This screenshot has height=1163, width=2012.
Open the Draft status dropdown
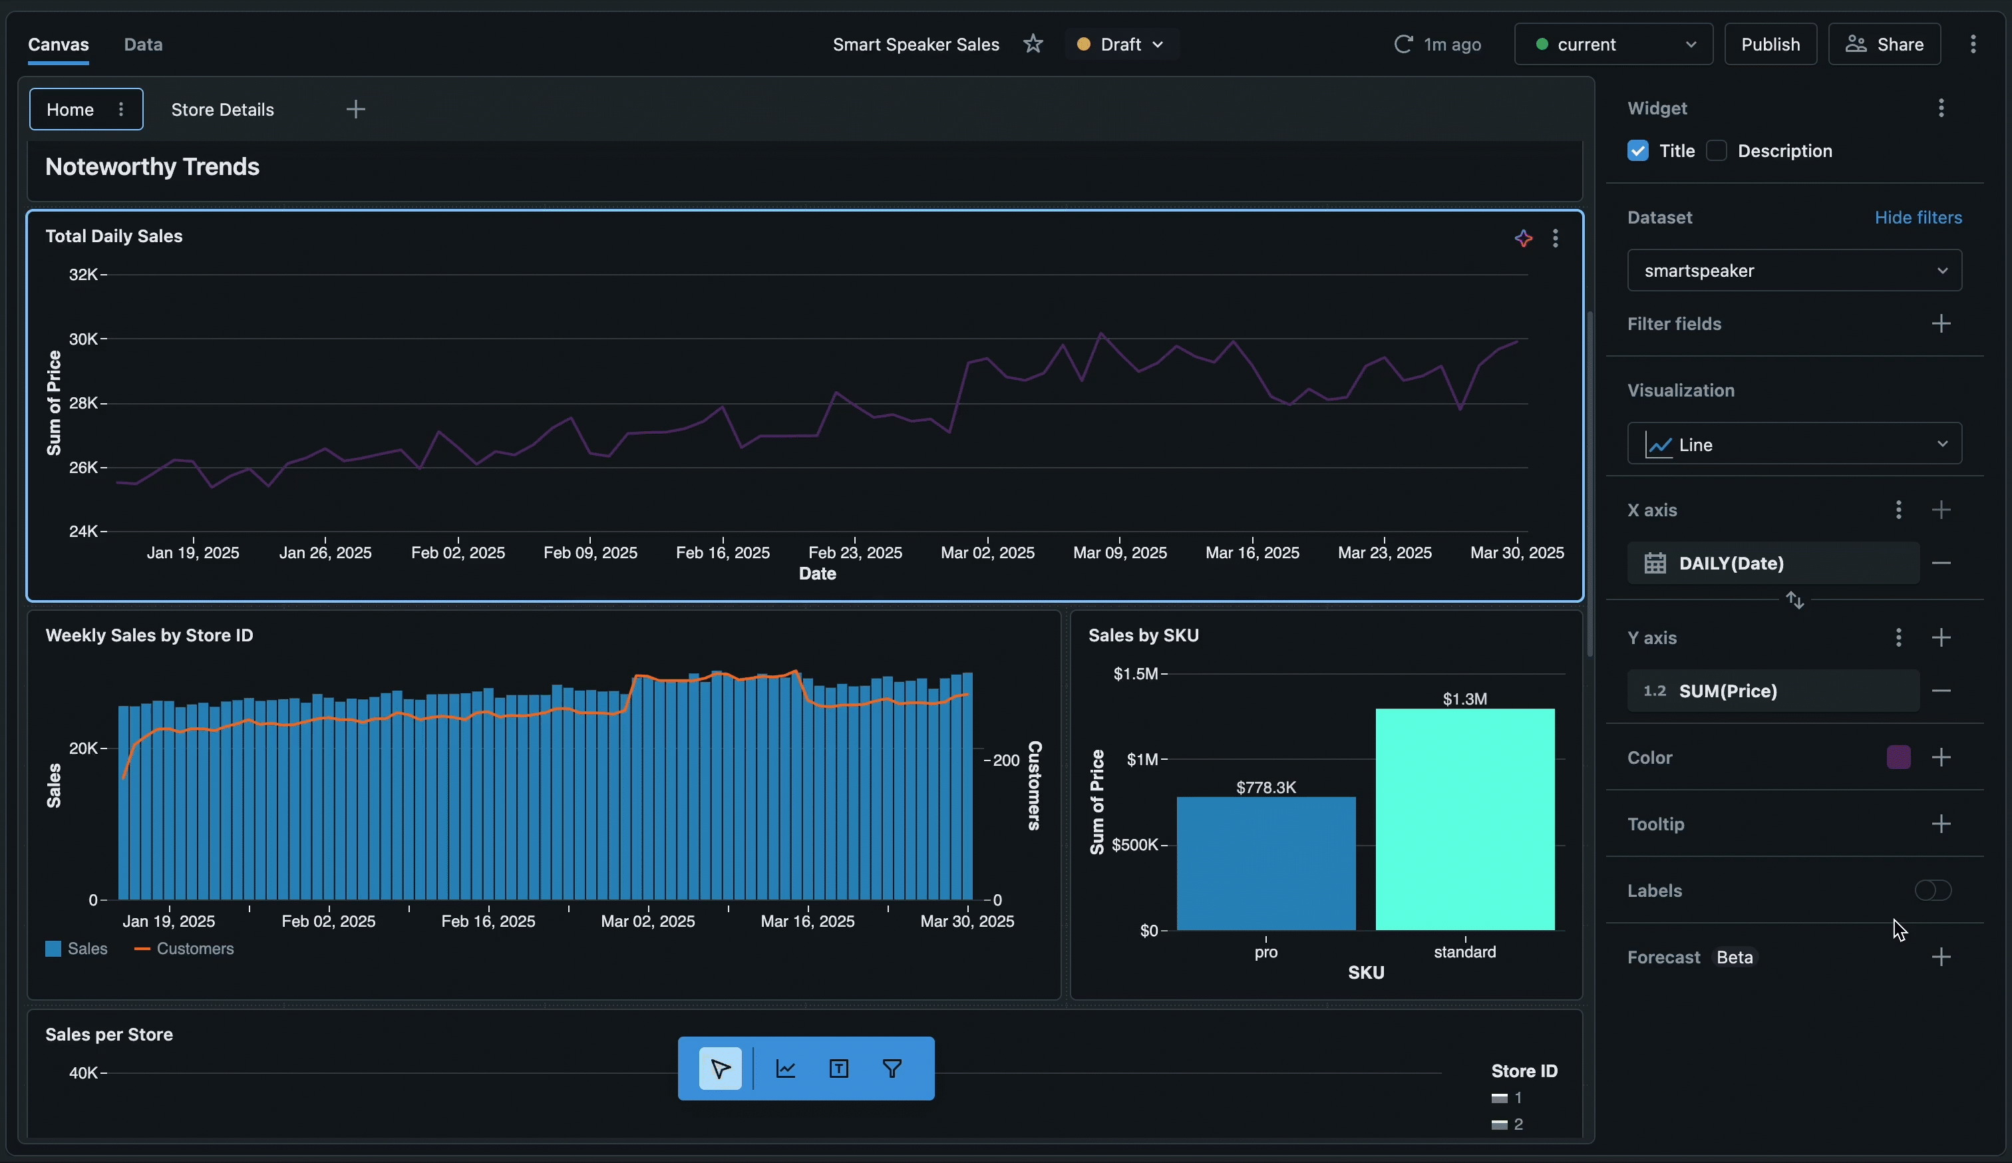click(x=1121, y=44)
